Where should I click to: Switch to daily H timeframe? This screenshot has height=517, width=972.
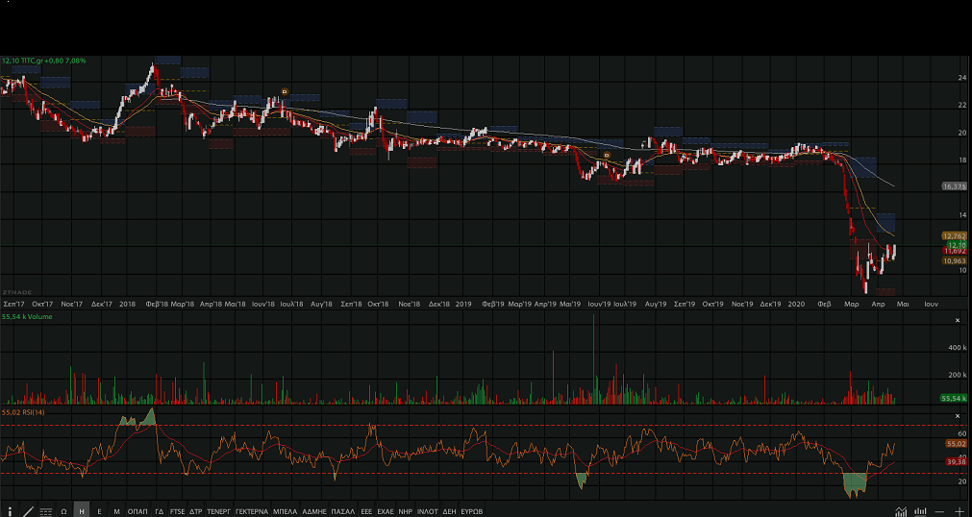(82, 511)
